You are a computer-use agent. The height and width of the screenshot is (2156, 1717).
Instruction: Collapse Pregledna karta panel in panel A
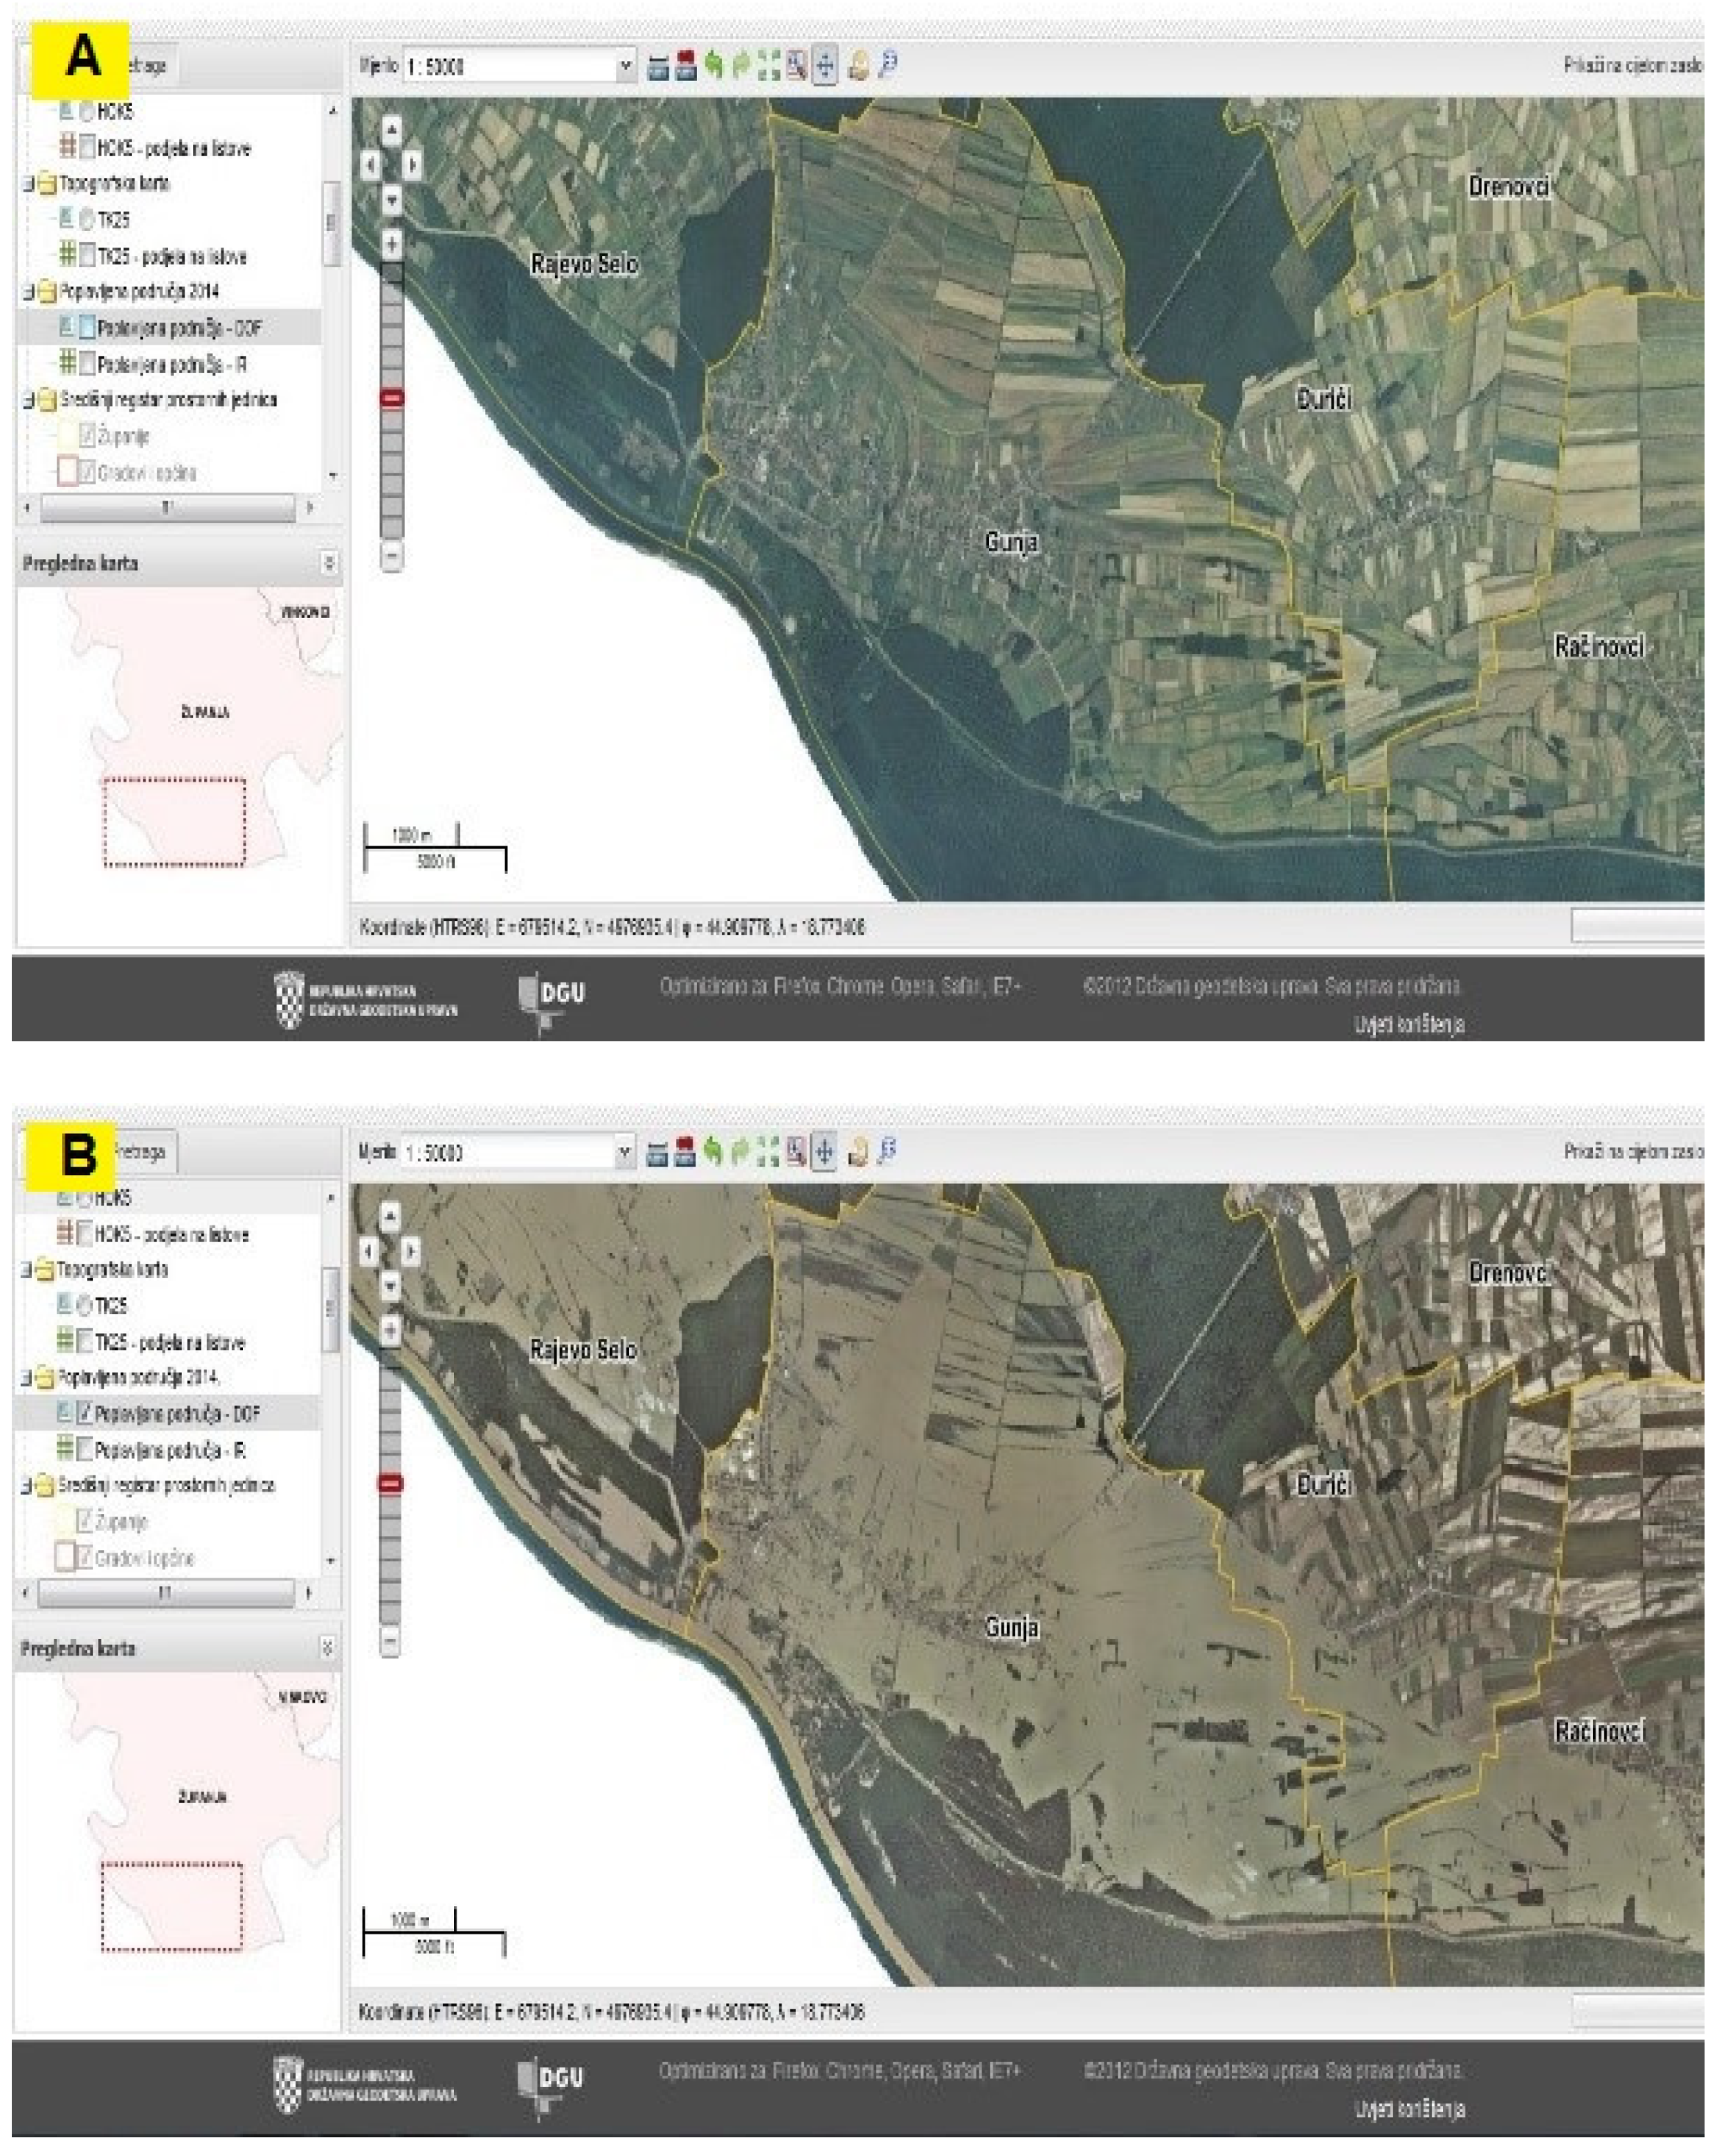[328, 564]
